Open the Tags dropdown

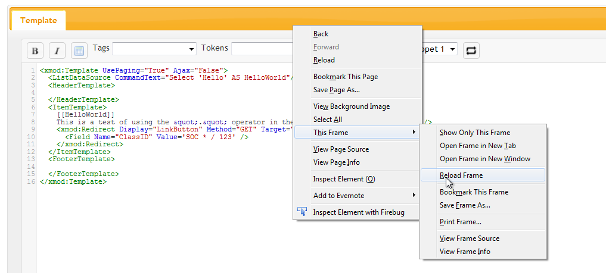click(154, 49)
